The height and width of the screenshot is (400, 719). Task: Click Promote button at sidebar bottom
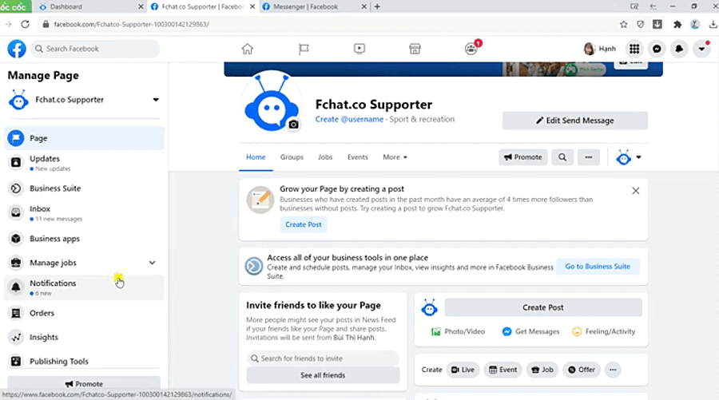click(x=84, y=383)
